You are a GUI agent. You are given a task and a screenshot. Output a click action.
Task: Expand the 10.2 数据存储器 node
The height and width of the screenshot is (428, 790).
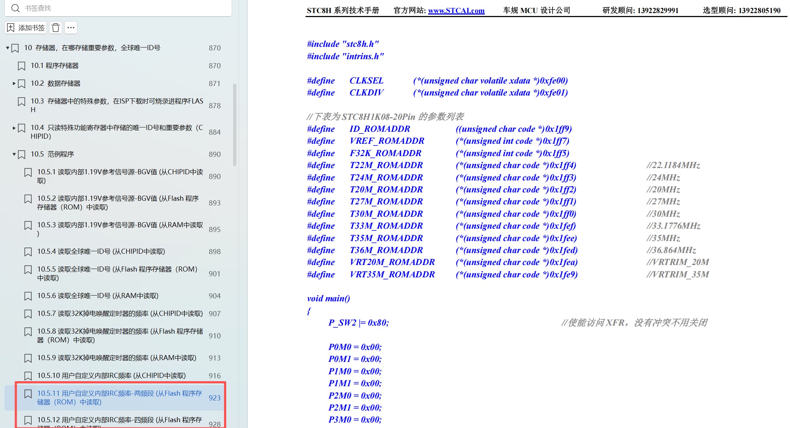[x=14, y=83]
